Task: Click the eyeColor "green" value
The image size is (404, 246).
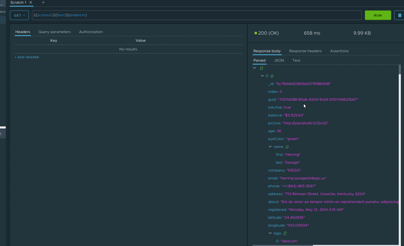Action: click(292, 139)
